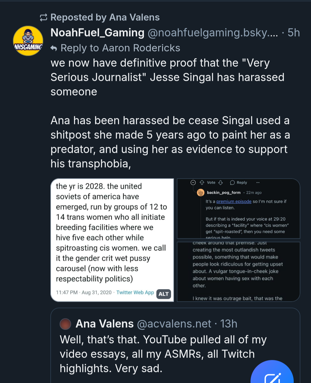The width and height of the screenshot is (311, 383).
Task: Open the lower dark comment screenshot thumbnail
Action: (238, 272)
